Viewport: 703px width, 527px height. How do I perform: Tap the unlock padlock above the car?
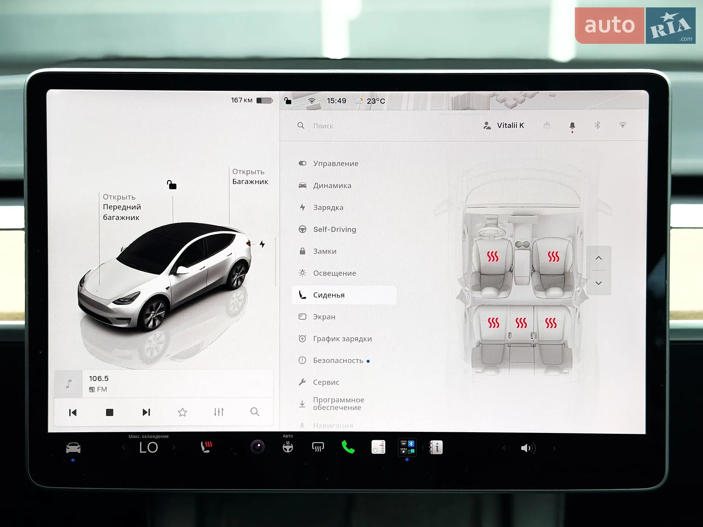pos(172,184)
